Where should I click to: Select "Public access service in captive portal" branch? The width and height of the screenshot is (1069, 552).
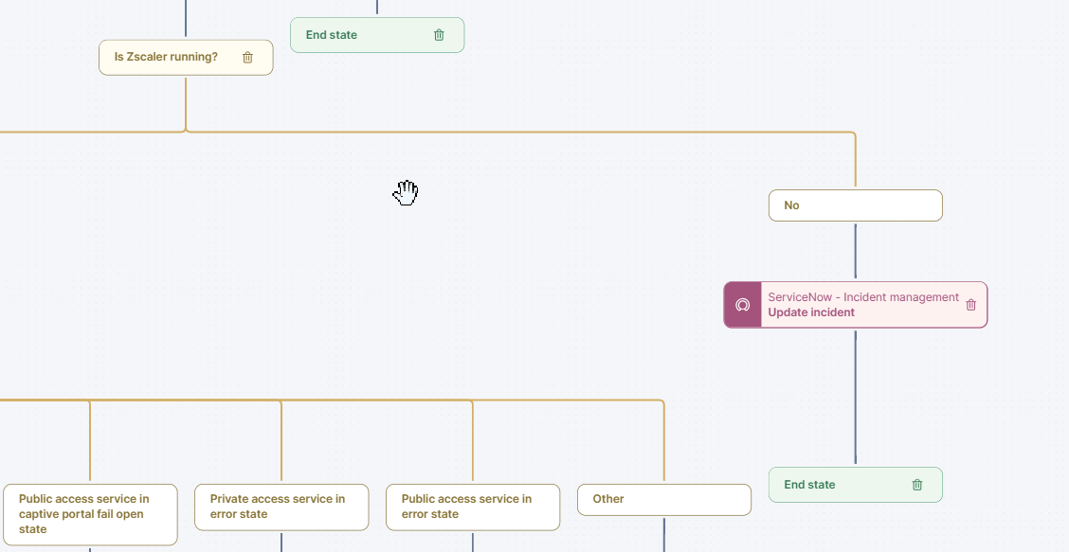coord(90,514)
